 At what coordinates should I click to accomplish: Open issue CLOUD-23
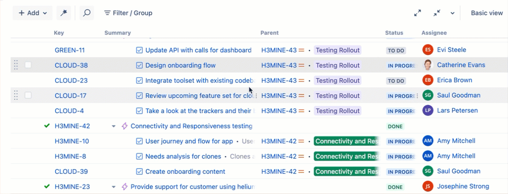click(71, 80)
